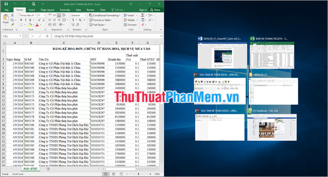328x177 pixels.
Task: Open Conditional Formatting menu
Action: click(104, 15)
